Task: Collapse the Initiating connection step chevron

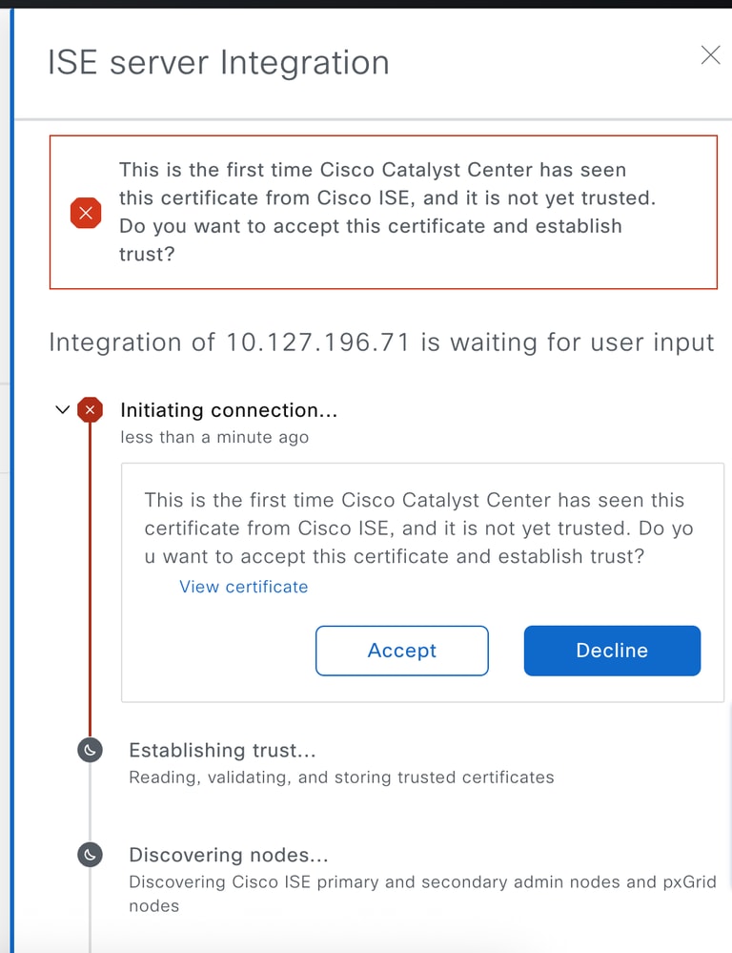Action: coord(62,409)
